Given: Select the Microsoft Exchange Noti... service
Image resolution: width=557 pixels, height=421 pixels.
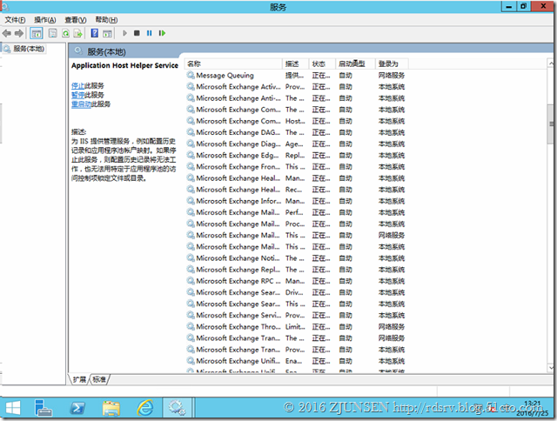Looking at the screenshot, I should (296, 258).
